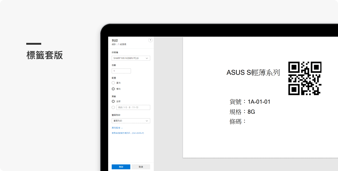Screen dimensions: 338x171
Task: Click the '規格：8G' line in preview
Action: click(x=242, y=112)
